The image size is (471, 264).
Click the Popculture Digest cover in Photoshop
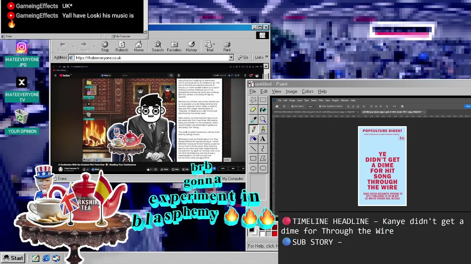pos(382,166)
